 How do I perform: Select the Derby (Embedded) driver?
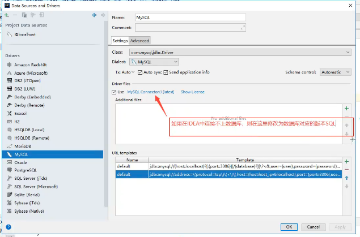tap(32, 97)
